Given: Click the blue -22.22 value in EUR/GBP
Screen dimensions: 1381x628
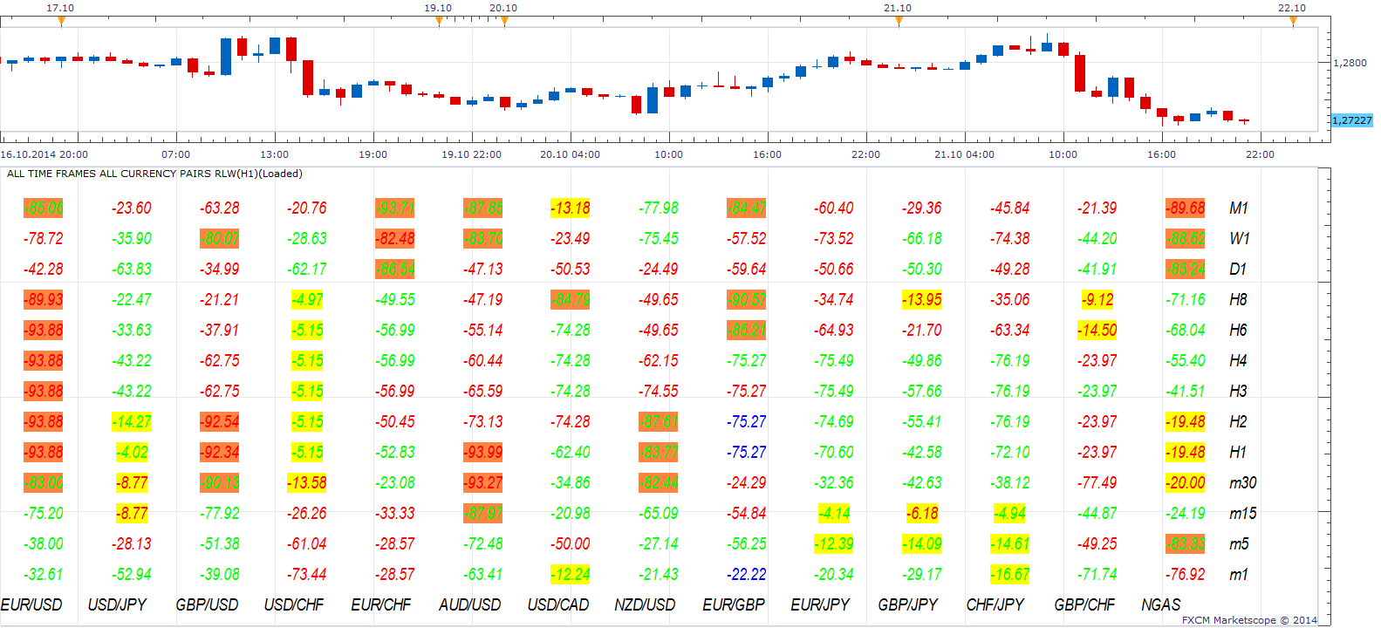Looking at the screenshot, I should point(747,575).
